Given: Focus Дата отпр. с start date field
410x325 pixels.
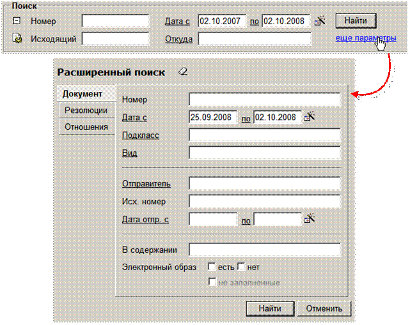Looking at the screenshot, I should coord(213,219).
